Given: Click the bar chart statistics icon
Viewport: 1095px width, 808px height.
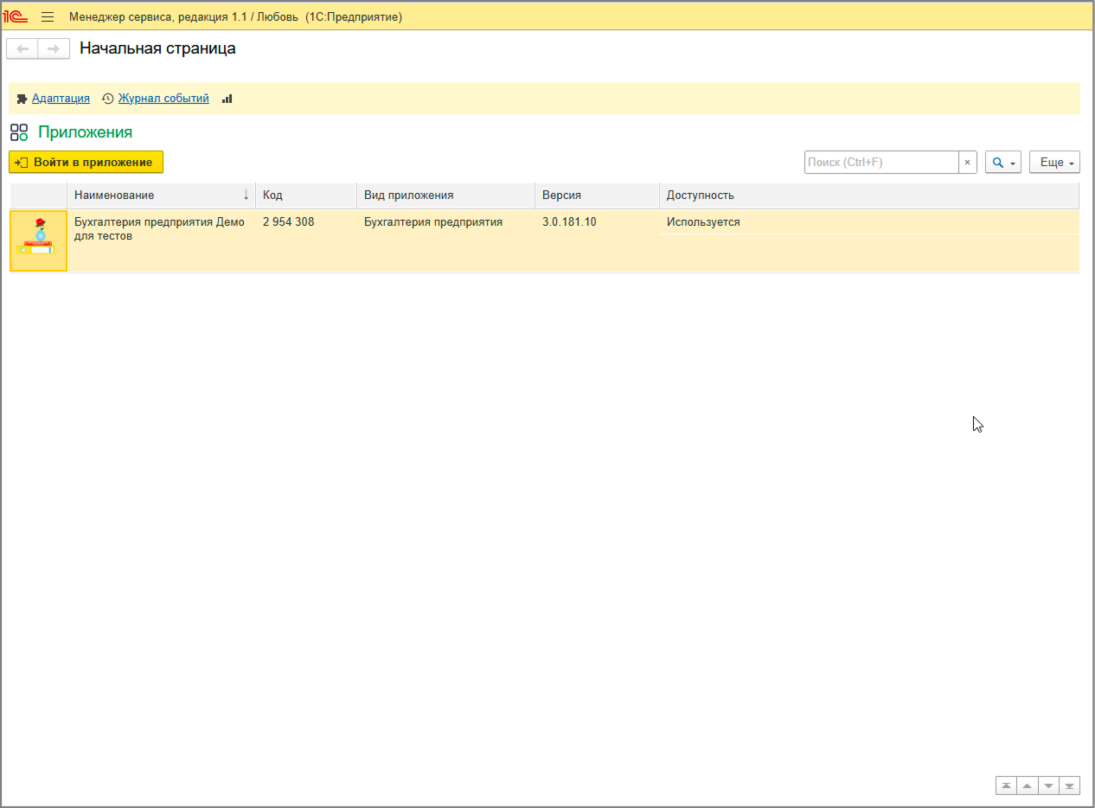Looking at the screenshot, I should coord(227,99).
